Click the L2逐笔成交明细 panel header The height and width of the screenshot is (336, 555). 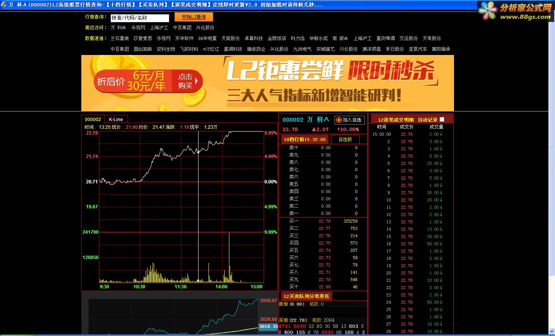pyautogui.click(x=396, y=120)
